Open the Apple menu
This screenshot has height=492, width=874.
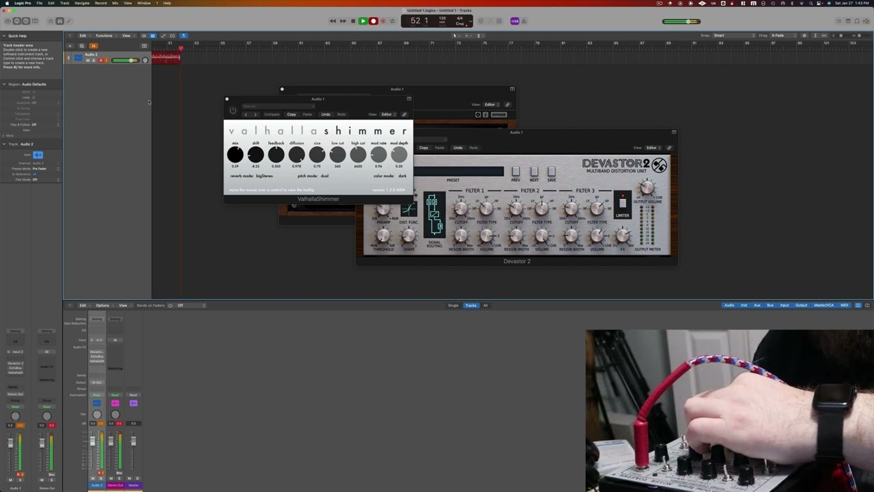point(6,3)
